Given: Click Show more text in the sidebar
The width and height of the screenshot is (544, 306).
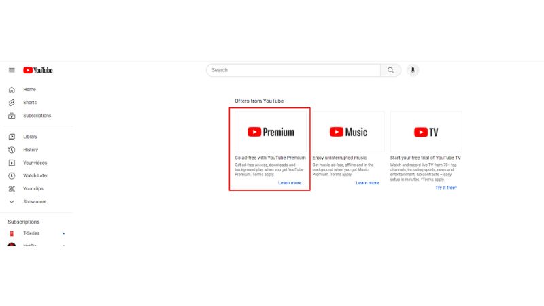Looking at the screenshot, I should (x=35, y=201).
